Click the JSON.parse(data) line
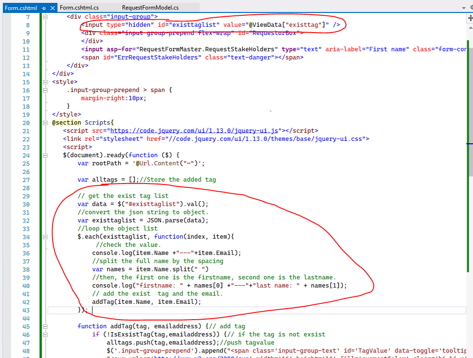Viewport: 473px width, 358px height. [143, 220]
